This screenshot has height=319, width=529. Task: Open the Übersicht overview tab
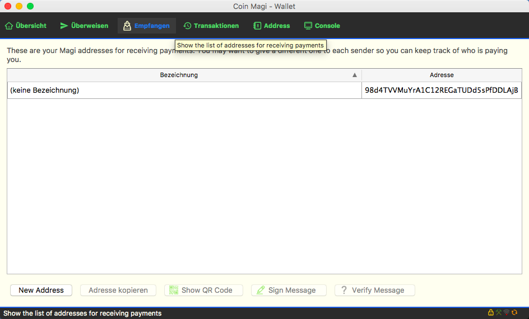[26, 26]
